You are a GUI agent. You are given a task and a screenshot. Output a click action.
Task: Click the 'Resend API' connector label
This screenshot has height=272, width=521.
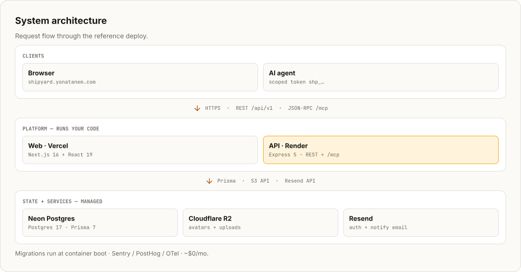(300, 181)
